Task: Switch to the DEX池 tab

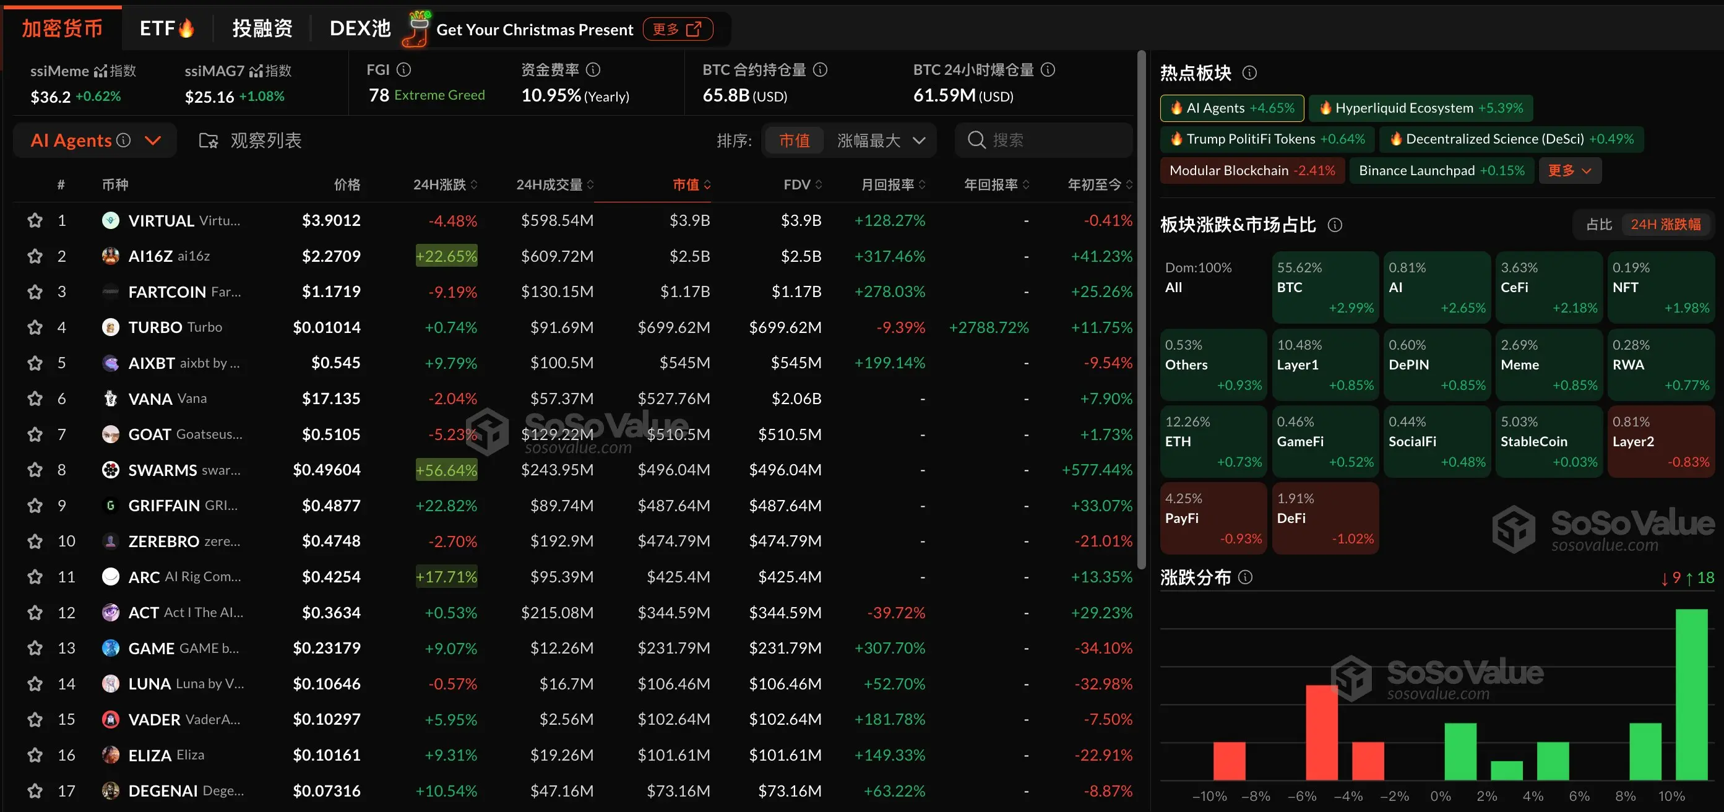Action: click(360, 28)
